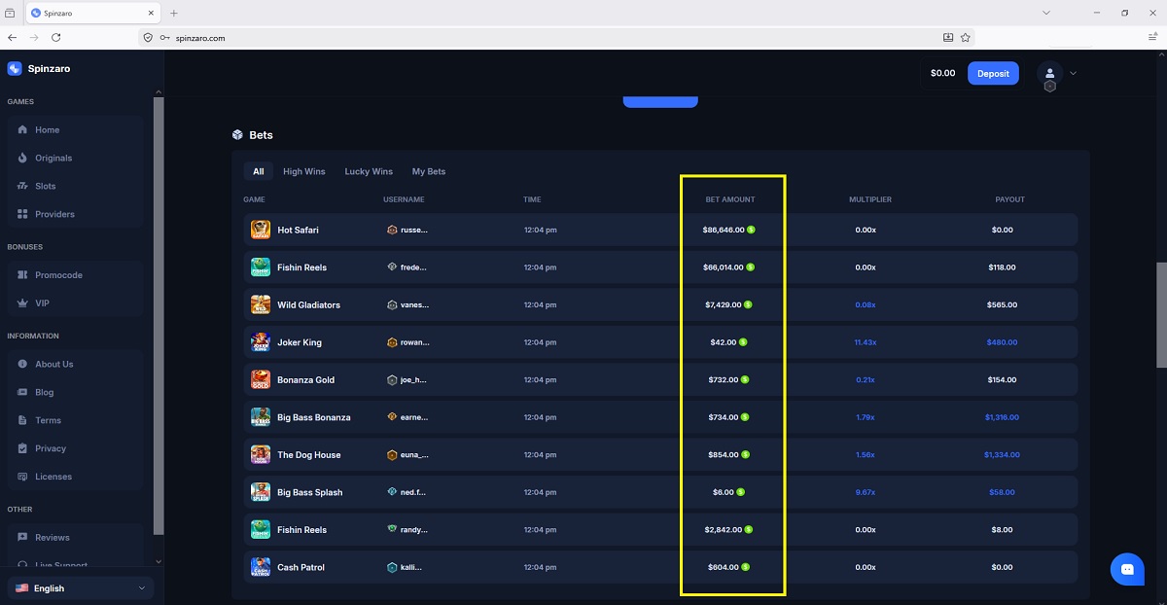1167x605 pixels.
Task: Expand the account menu chevron
Action: [x=1074, y=73]
